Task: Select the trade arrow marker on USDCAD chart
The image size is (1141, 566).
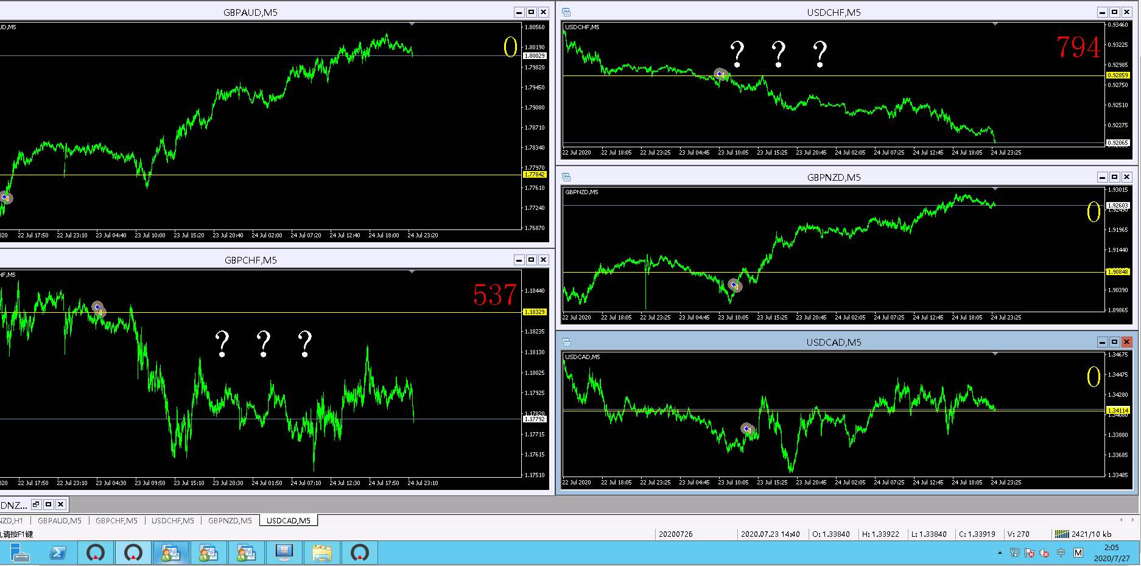Action: click(748, 429)
